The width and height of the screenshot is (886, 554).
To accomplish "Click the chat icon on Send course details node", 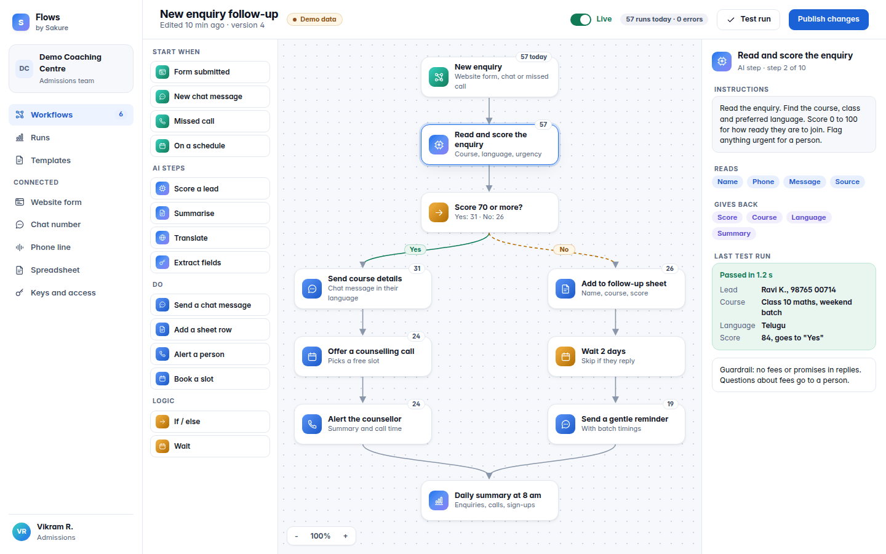I will 312,289.
